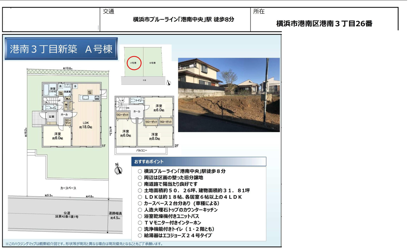The width and height of the screenshot is (411, 250).
Task: Select the bullet beside カースペース２台分あり
Action: (140, 203)
